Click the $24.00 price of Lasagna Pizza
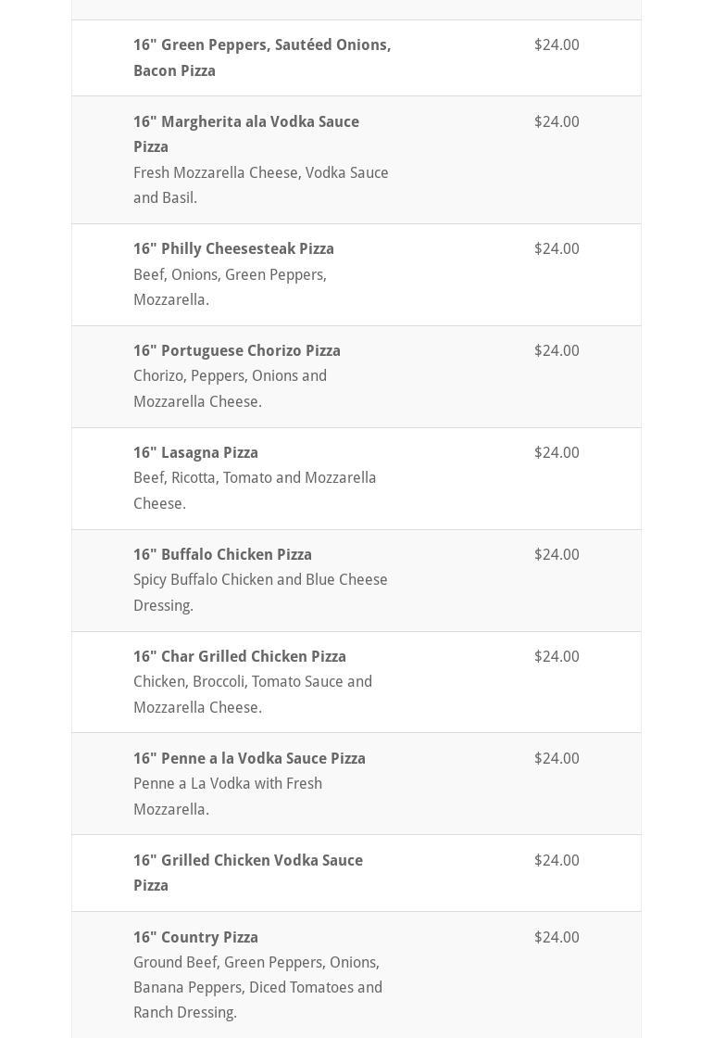713x1038 pixels. (x=557, y=453)
